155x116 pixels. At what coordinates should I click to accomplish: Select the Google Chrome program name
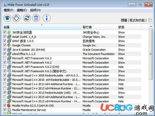coord(21,45)
